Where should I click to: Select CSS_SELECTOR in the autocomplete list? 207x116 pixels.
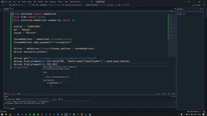point(54,83)
